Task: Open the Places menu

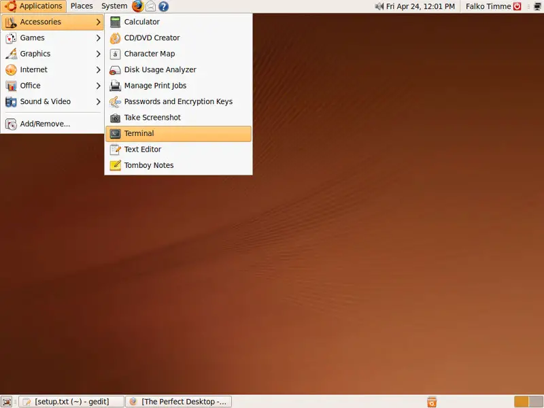Action: pyautogui.click(x=82, y=6)
